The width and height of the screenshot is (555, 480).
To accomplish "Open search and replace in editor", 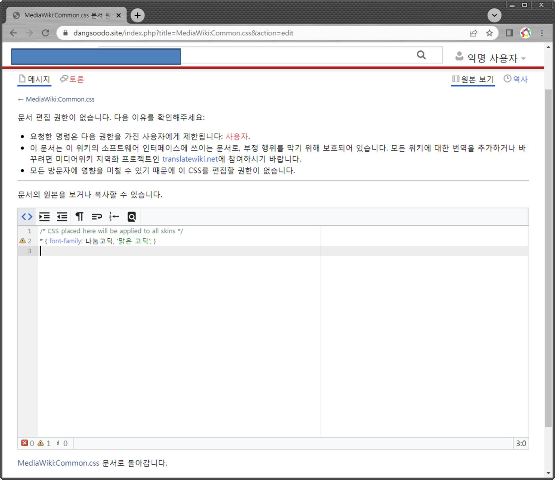I will (x=132, y=217).
